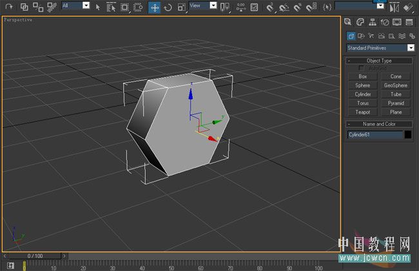Open Edit Named Selection Sets braces icon
The image size is (419, 271).
pyautogui.click(x=327, y=7)
